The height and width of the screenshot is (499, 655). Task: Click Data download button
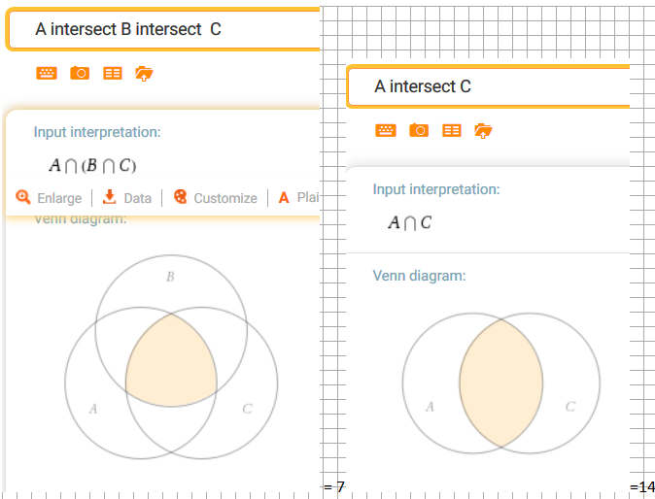tap(127, 198)
